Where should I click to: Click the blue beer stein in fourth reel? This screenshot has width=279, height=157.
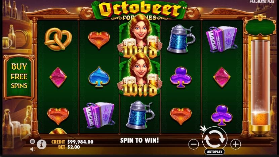181,39
